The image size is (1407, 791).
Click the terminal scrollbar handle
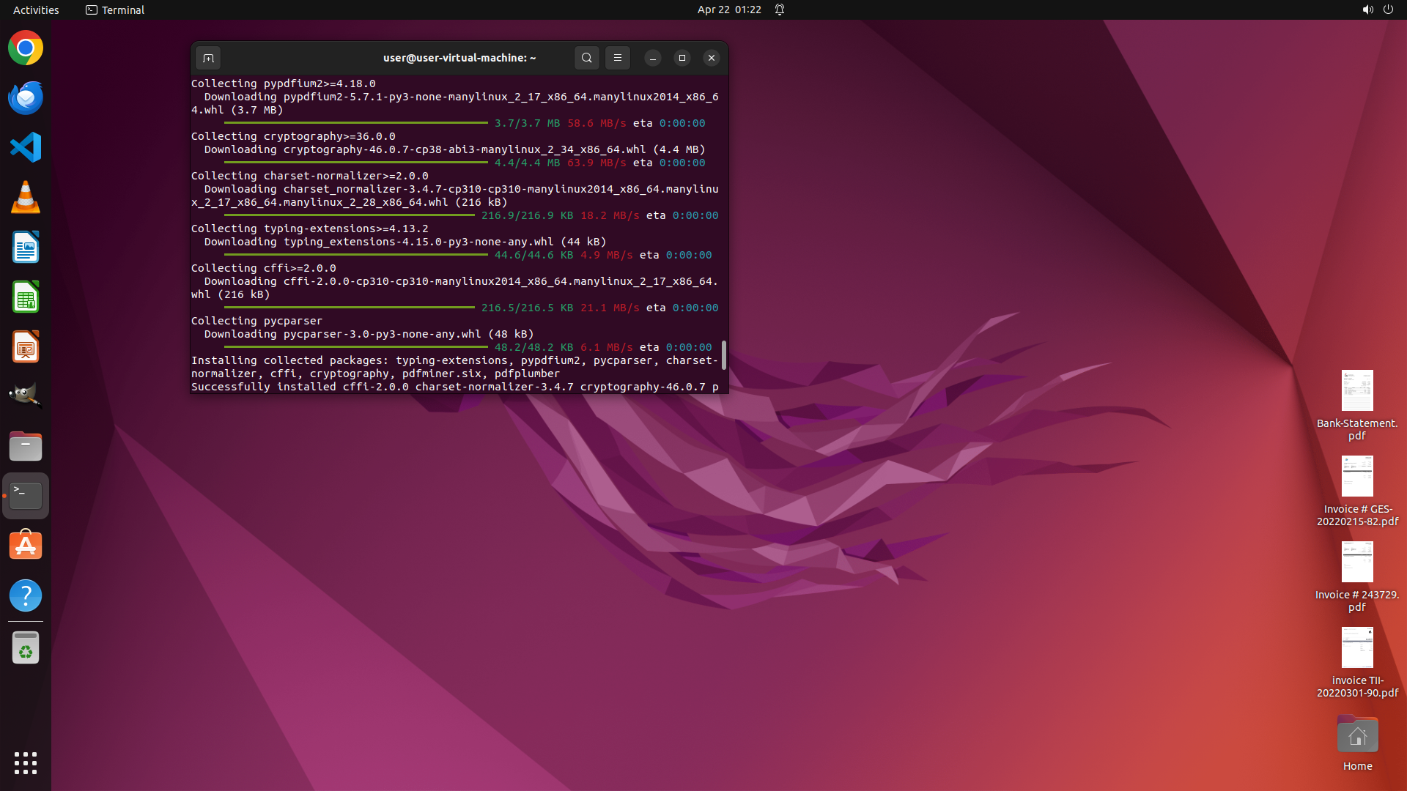click(x=724, y=355)
